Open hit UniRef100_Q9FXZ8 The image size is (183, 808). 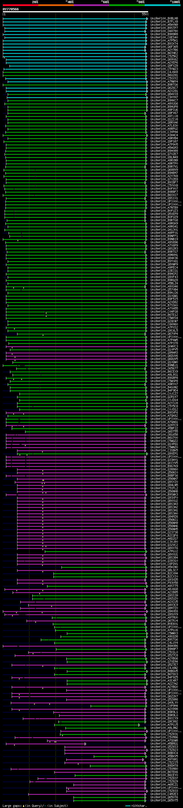click(164, 66)
